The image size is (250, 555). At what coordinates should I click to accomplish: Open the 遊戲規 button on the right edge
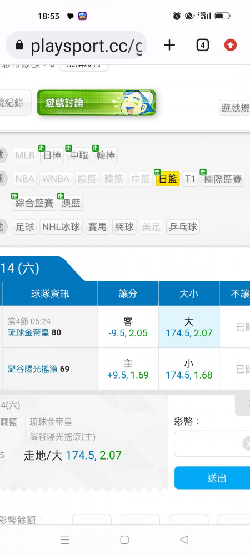[235, 108]
